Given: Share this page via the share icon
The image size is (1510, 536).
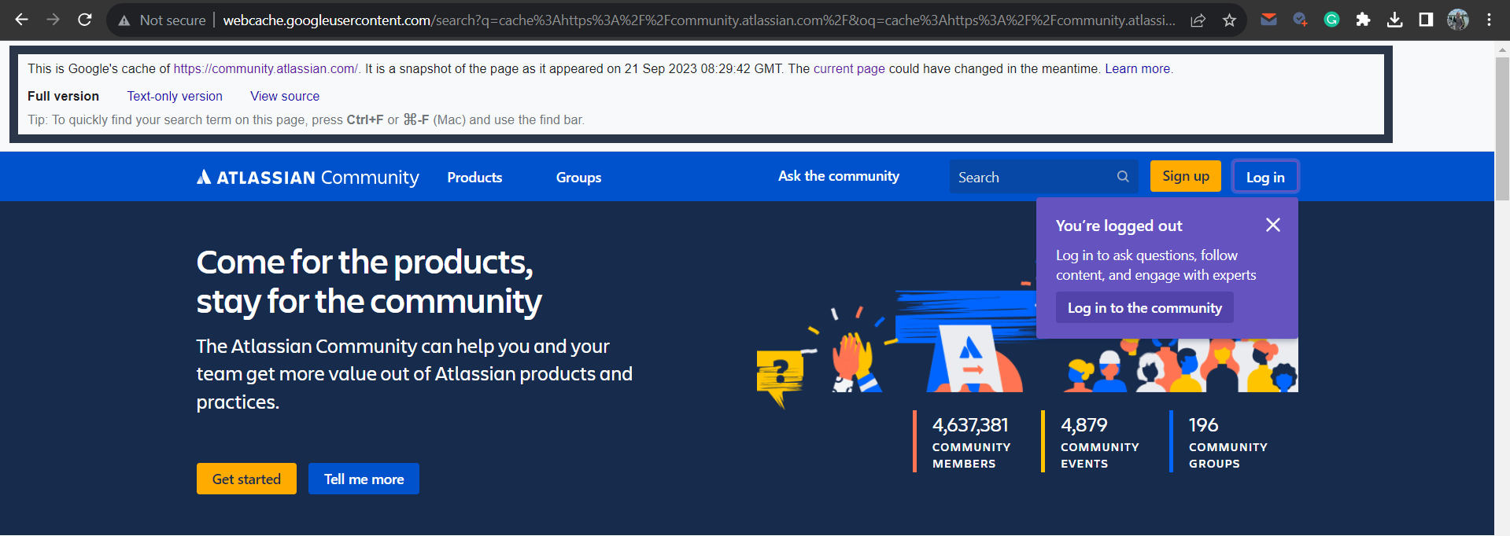Looking at the screenshot, I should (x=1198, y=20).
